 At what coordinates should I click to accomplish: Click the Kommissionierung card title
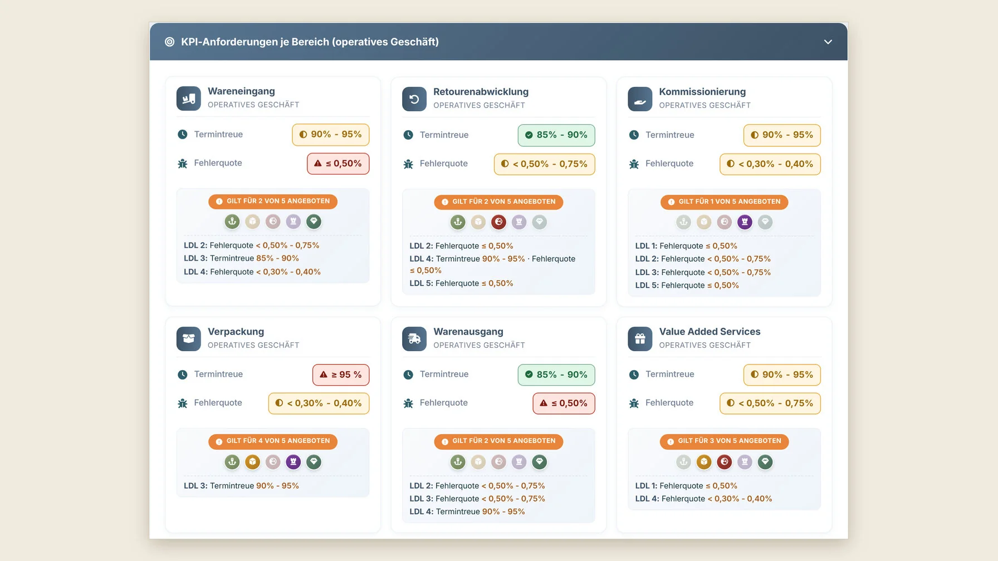point(702,92)
